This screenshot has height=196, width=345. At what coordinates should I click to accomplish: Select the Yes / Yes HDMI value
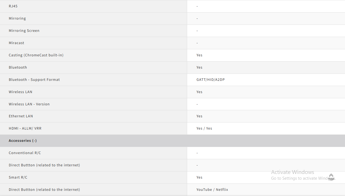(x=204, y=128)
